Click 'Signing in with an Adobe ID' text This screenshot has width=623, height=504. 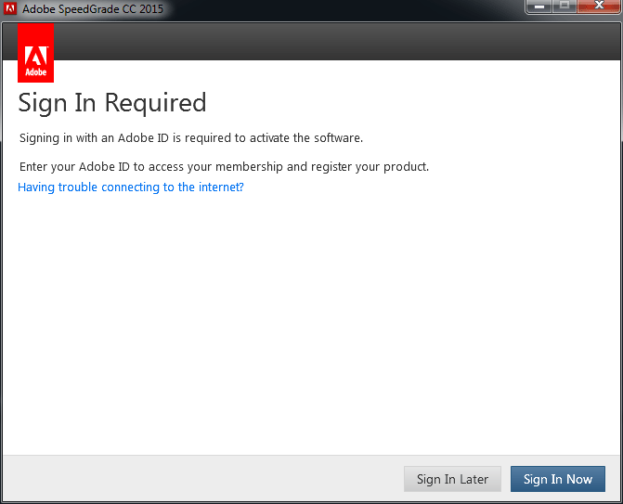94,137
